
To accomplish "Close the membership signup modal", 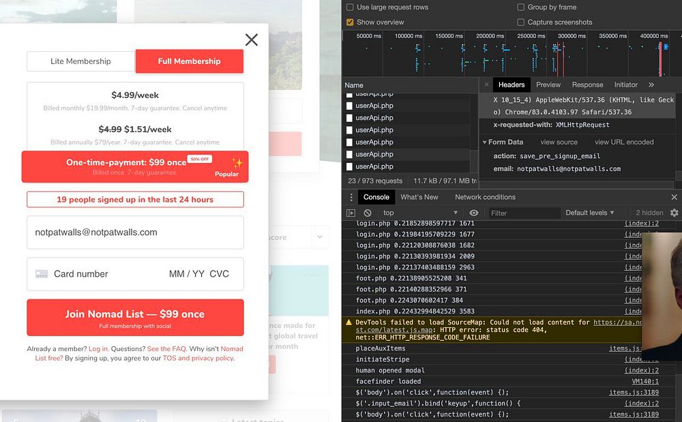I will point(252,40).
